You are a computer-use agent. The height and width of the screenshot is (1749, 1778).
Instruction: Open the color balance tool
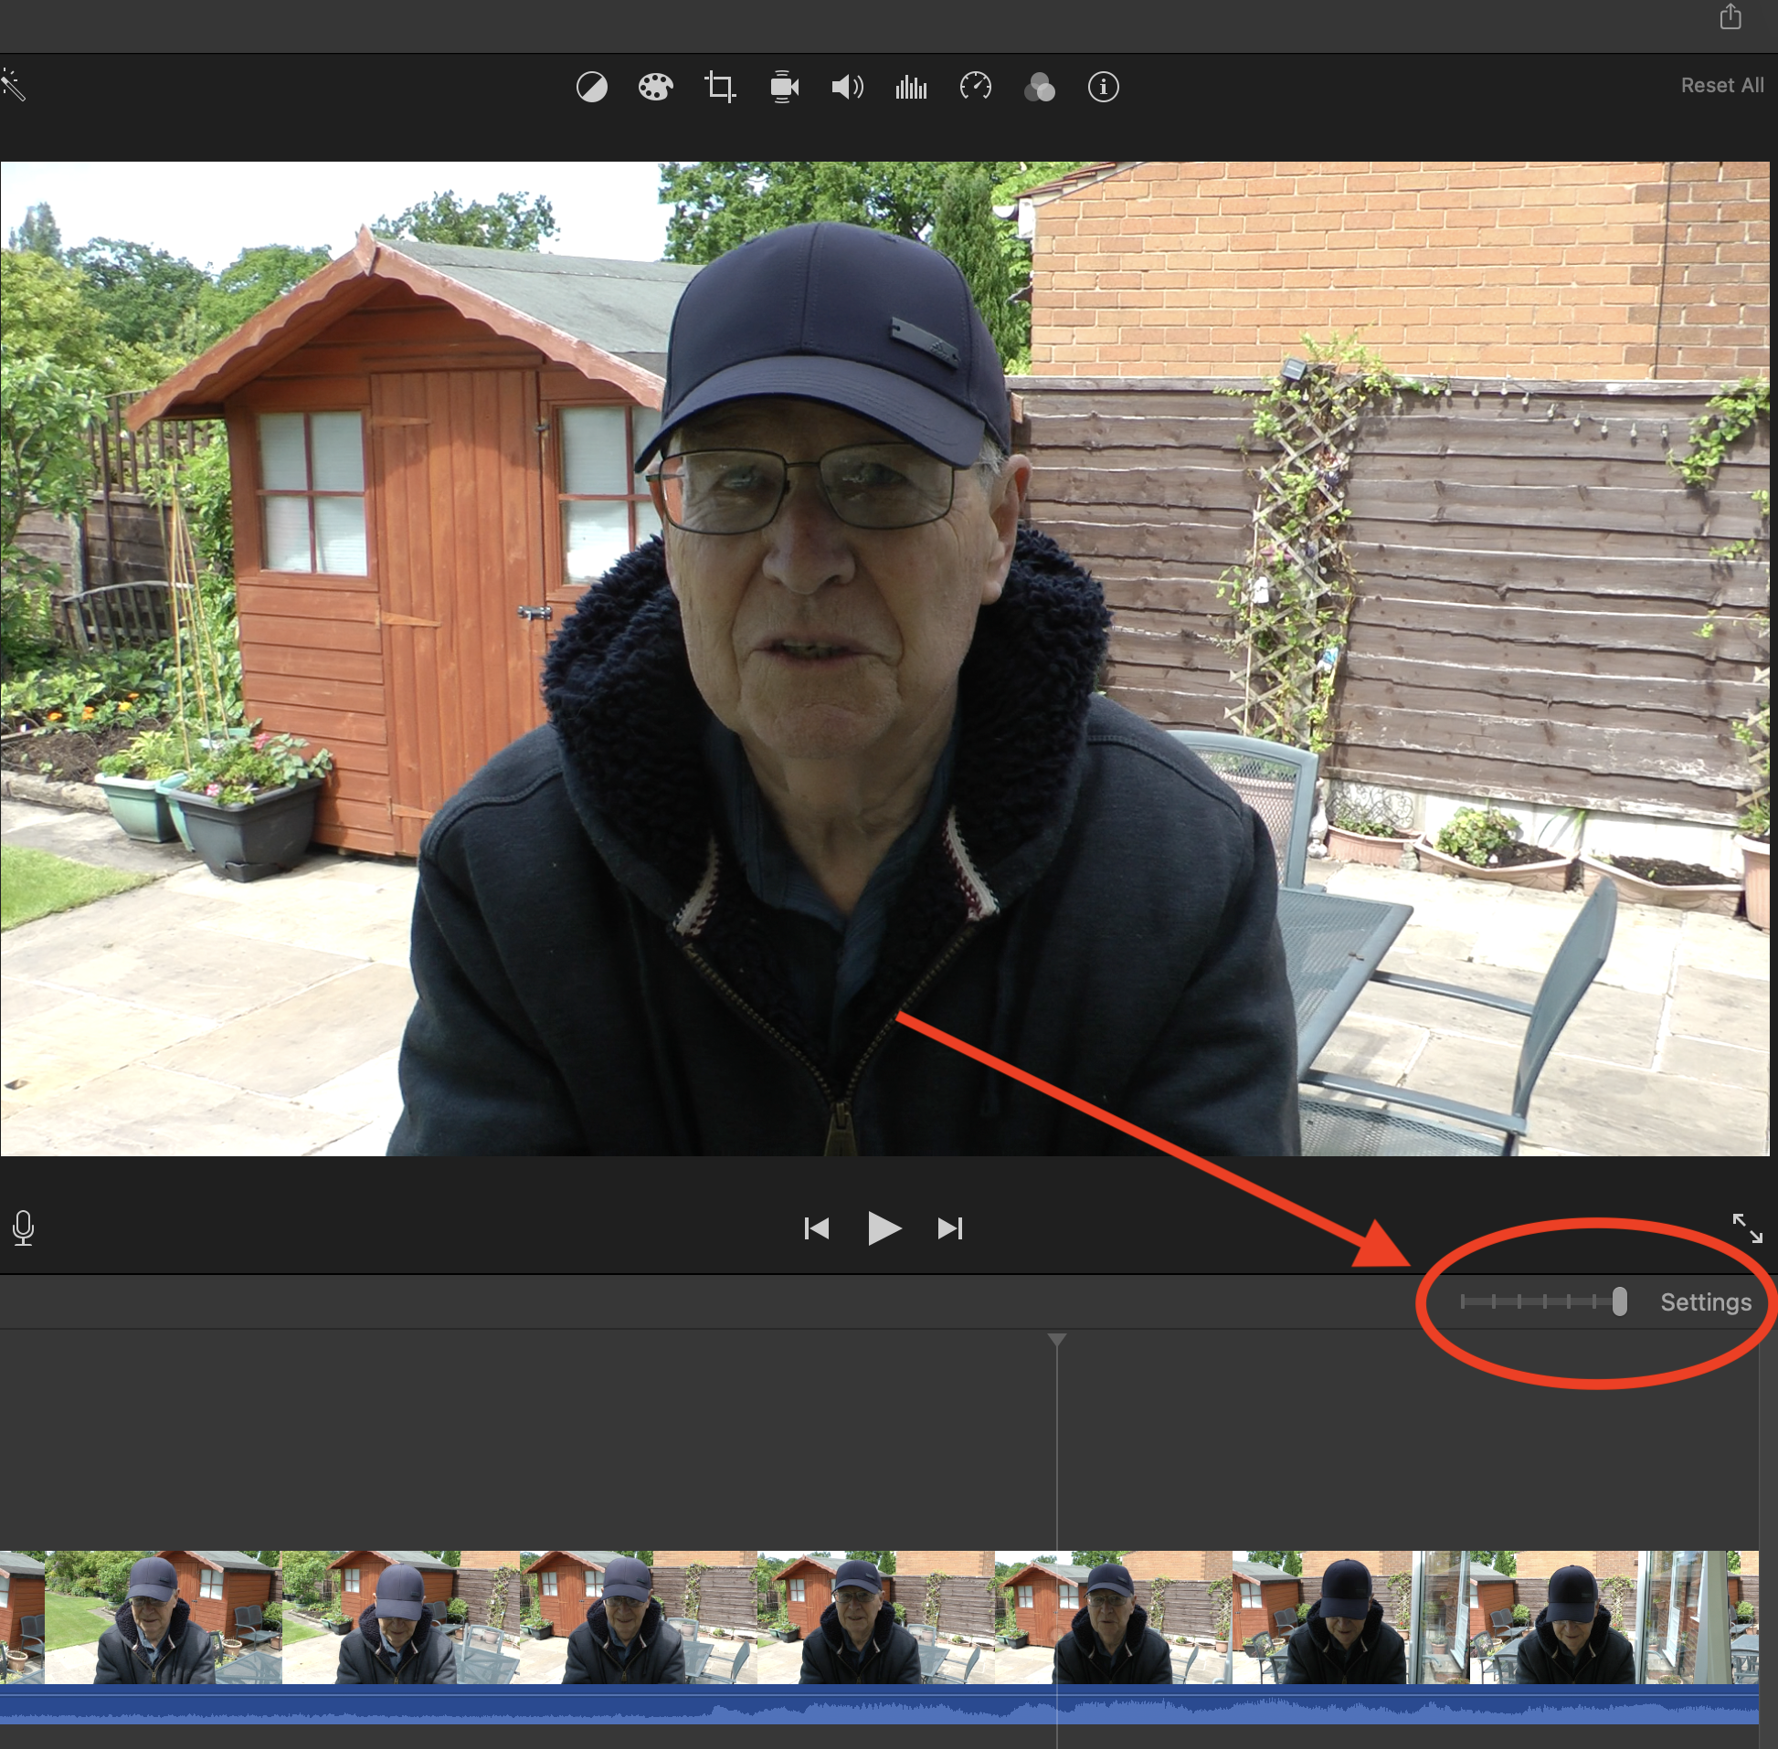click(592, 89)
